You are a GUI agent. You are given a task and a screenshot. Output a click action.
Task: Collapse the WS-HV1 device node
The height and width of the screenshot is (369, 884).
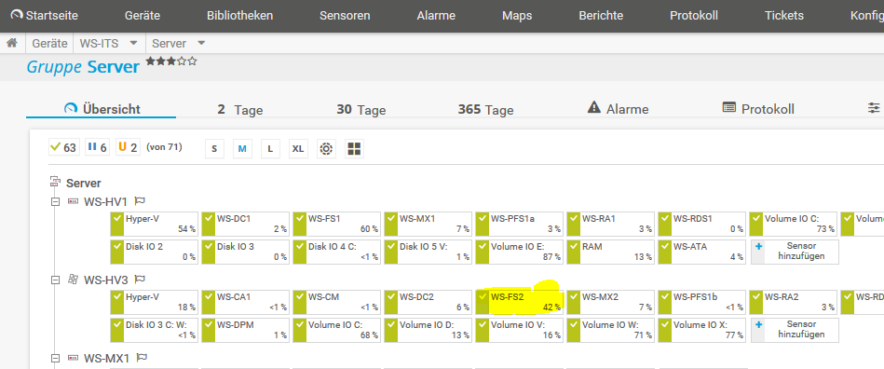point(55,201)
